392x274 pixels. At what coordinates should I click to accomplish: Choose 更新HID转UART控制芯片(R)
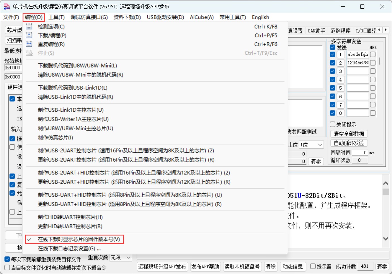pos(155,226)
